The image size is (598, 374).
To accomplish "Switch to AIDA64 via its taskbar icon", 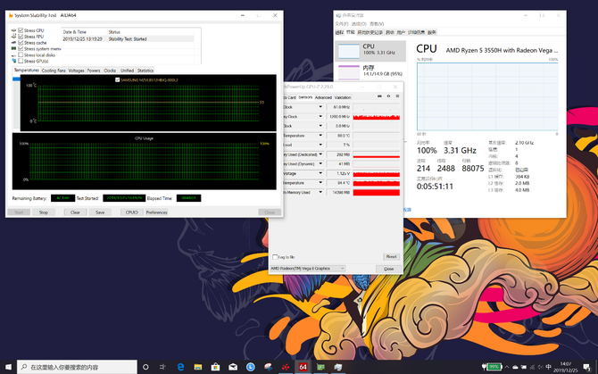I will [x=303, y=367].
